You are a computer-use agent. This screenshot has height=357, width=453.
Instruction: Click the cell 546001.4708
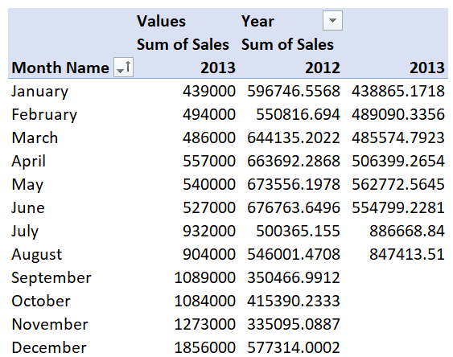pos(294,255)
